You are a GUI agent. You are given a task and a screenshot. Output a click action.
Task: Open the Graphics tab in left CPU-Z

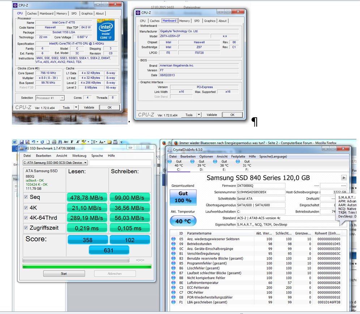click(87, 13)
